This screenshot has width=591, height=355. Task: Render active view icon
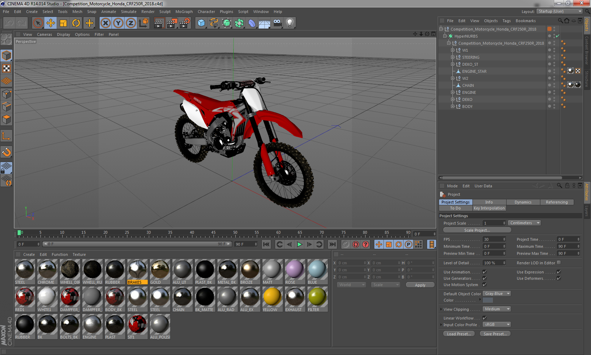pyautogui.click(x=159, y=23)
